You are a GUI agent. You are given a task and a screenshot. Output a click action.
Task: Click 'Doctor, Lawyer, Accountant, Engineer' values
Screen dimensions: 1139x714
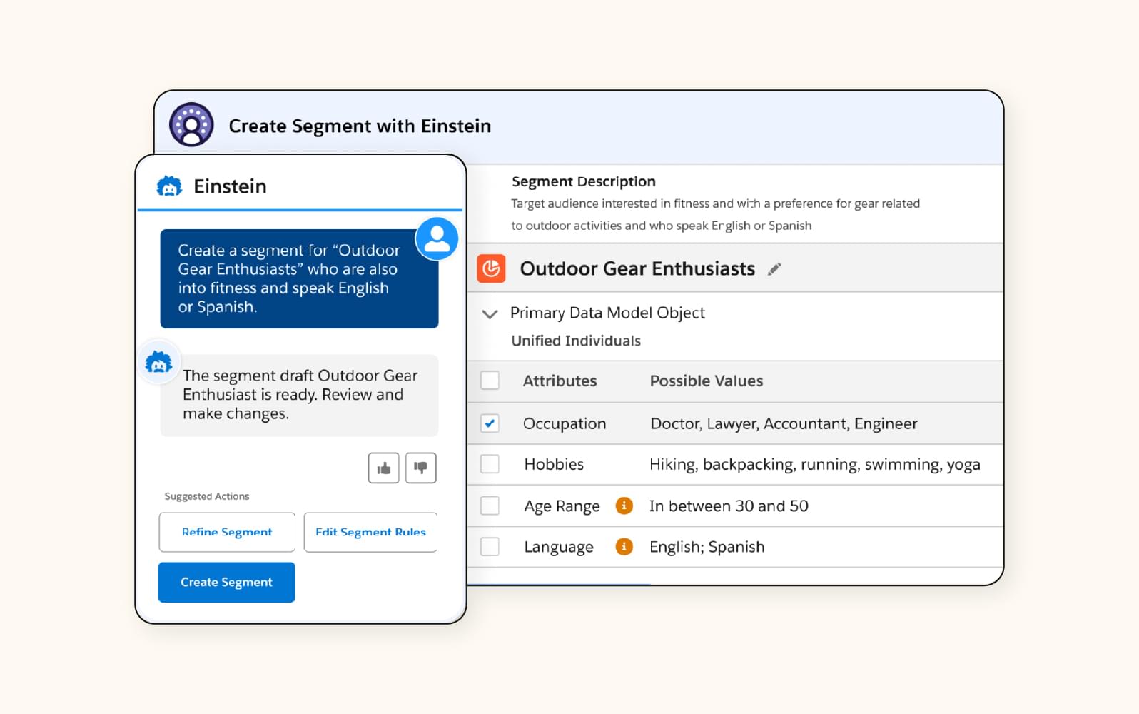(x=784, y=424)
